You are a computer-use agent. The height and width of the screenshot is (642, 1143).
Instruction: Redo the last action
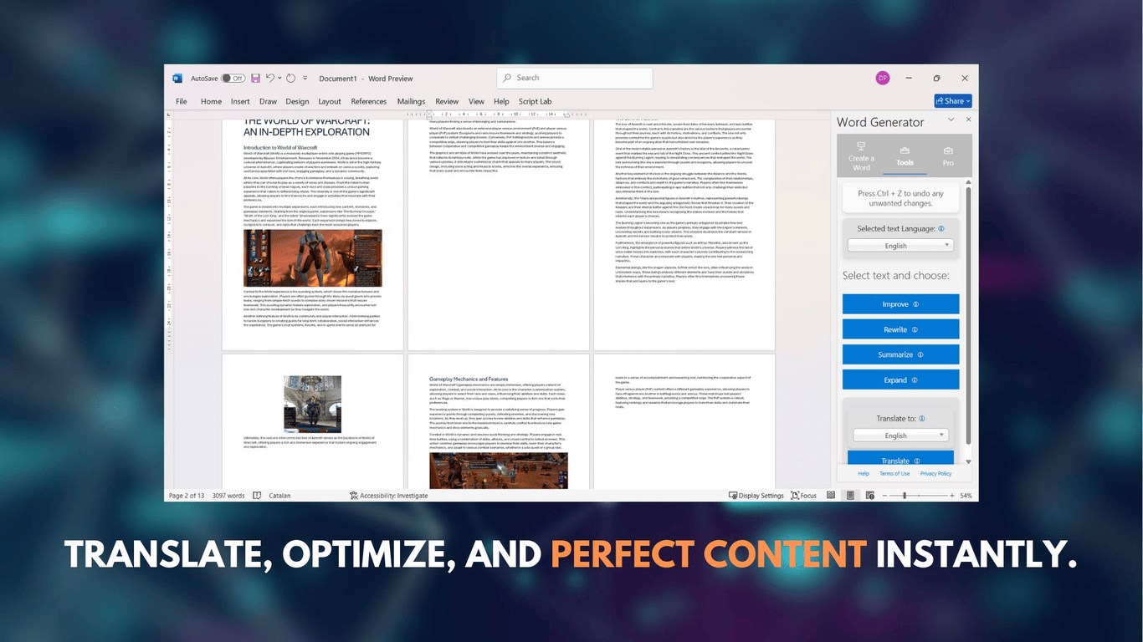coord(290,78)
